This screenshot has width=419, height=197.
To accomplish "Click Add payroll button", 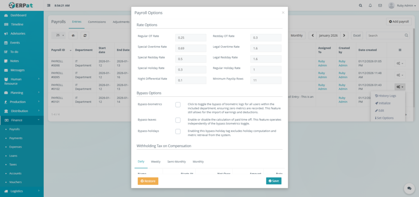I will pyautogui.click(x=399, y=22).
